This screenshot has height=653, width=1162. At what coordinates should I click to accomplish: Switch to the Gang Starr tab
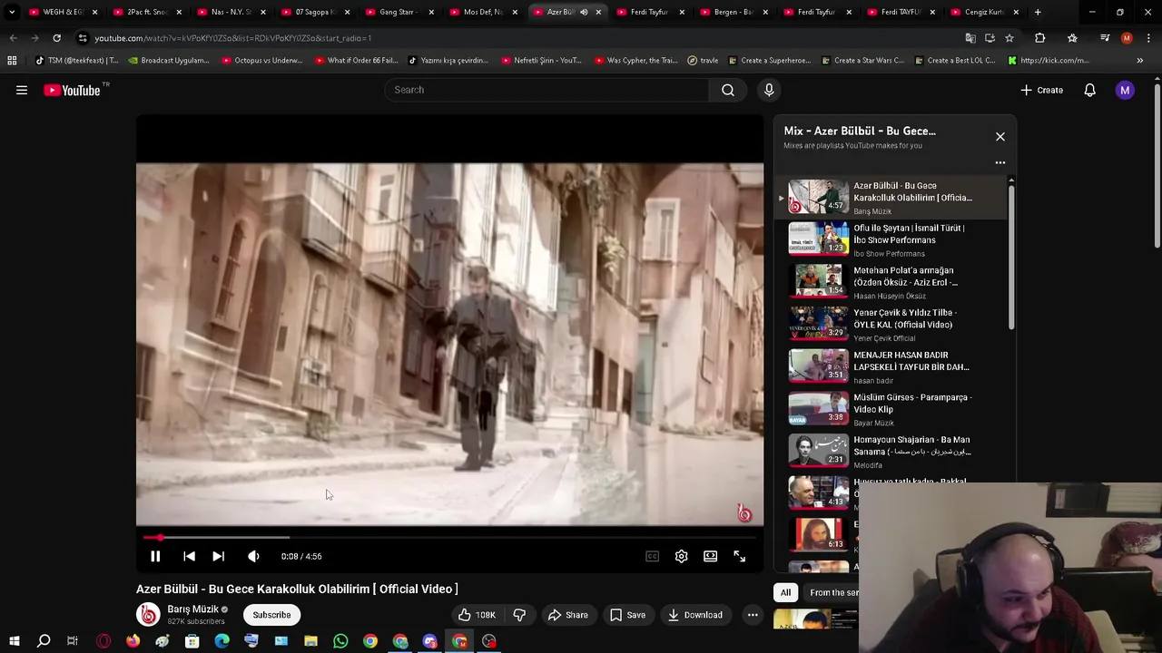[x=398, y=12]
